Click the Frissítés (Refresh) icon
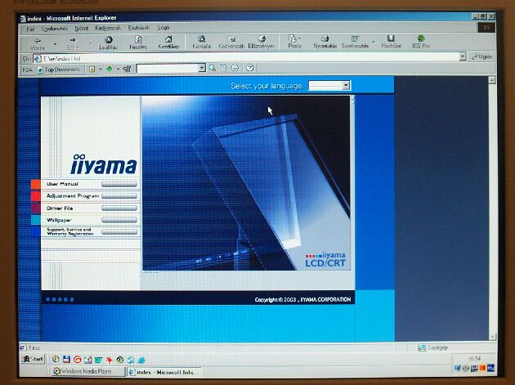Image resolution: width=515 pixels, height=385 pixels. (138, 40)
